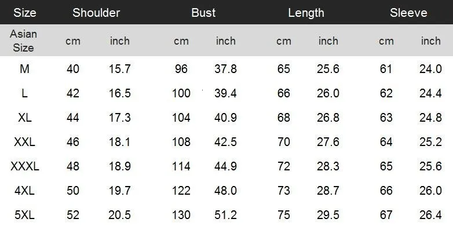The width and height of the screenshot is (453, 226).
Task: Select the bust value 114 cm
Action: 181,166
